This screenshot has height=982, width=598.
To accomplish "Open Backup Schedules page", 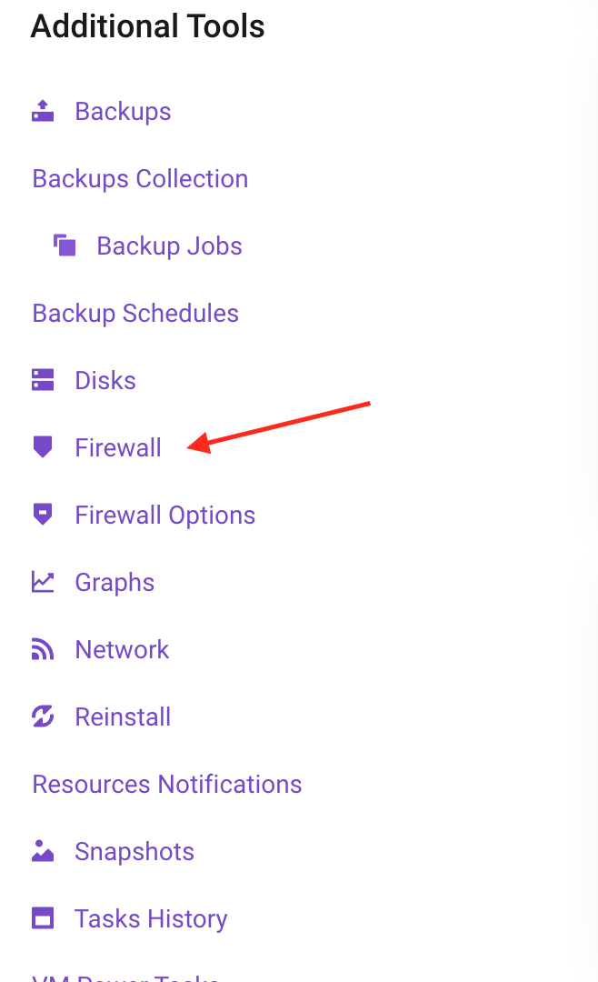I will tap(135, 313).
